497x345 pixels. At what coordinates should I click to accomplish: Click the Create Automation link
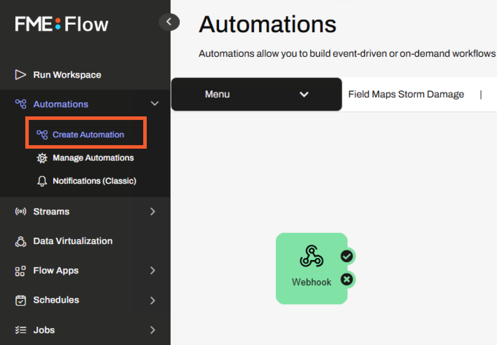click(x=88, y=134)
